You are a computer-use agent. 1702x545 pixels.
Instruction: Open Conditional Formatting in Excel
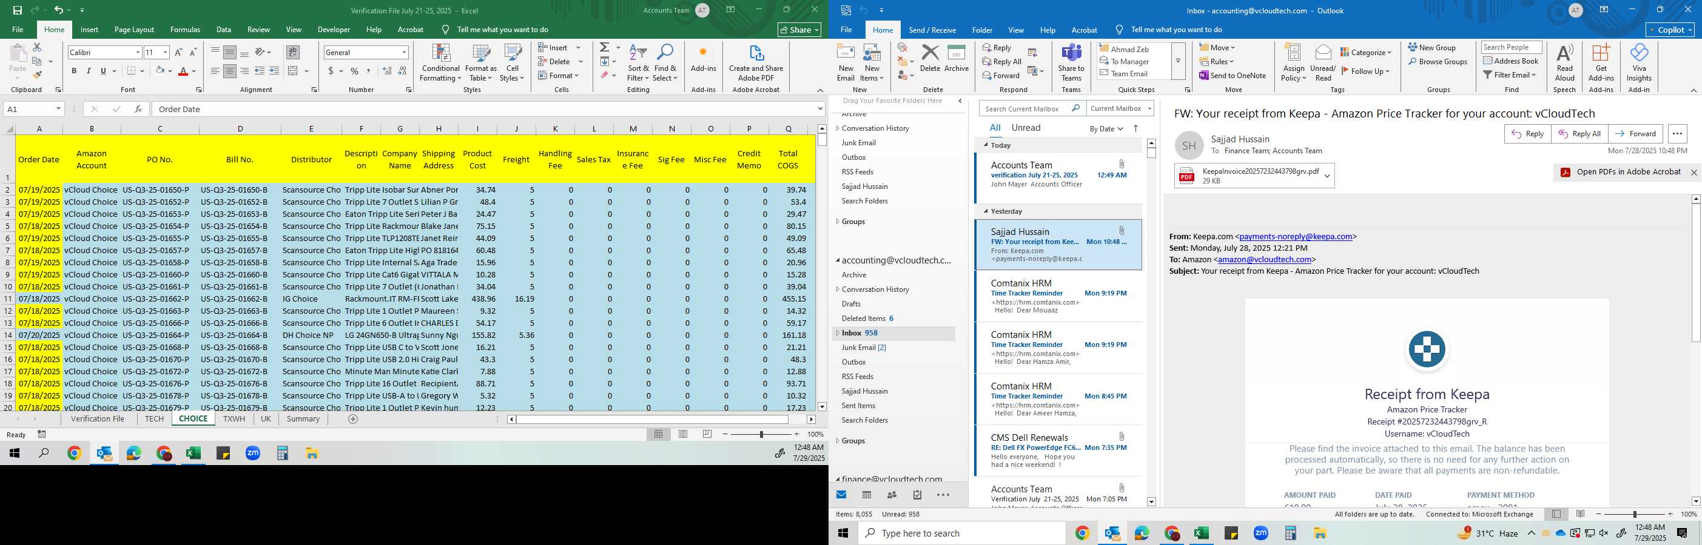tap(441, 63)
